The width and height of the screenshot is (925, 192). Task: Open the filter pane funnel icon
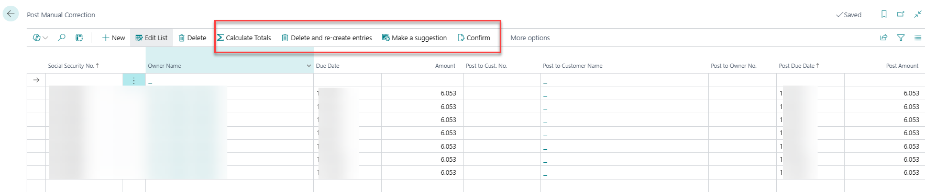tap(901, 38)
